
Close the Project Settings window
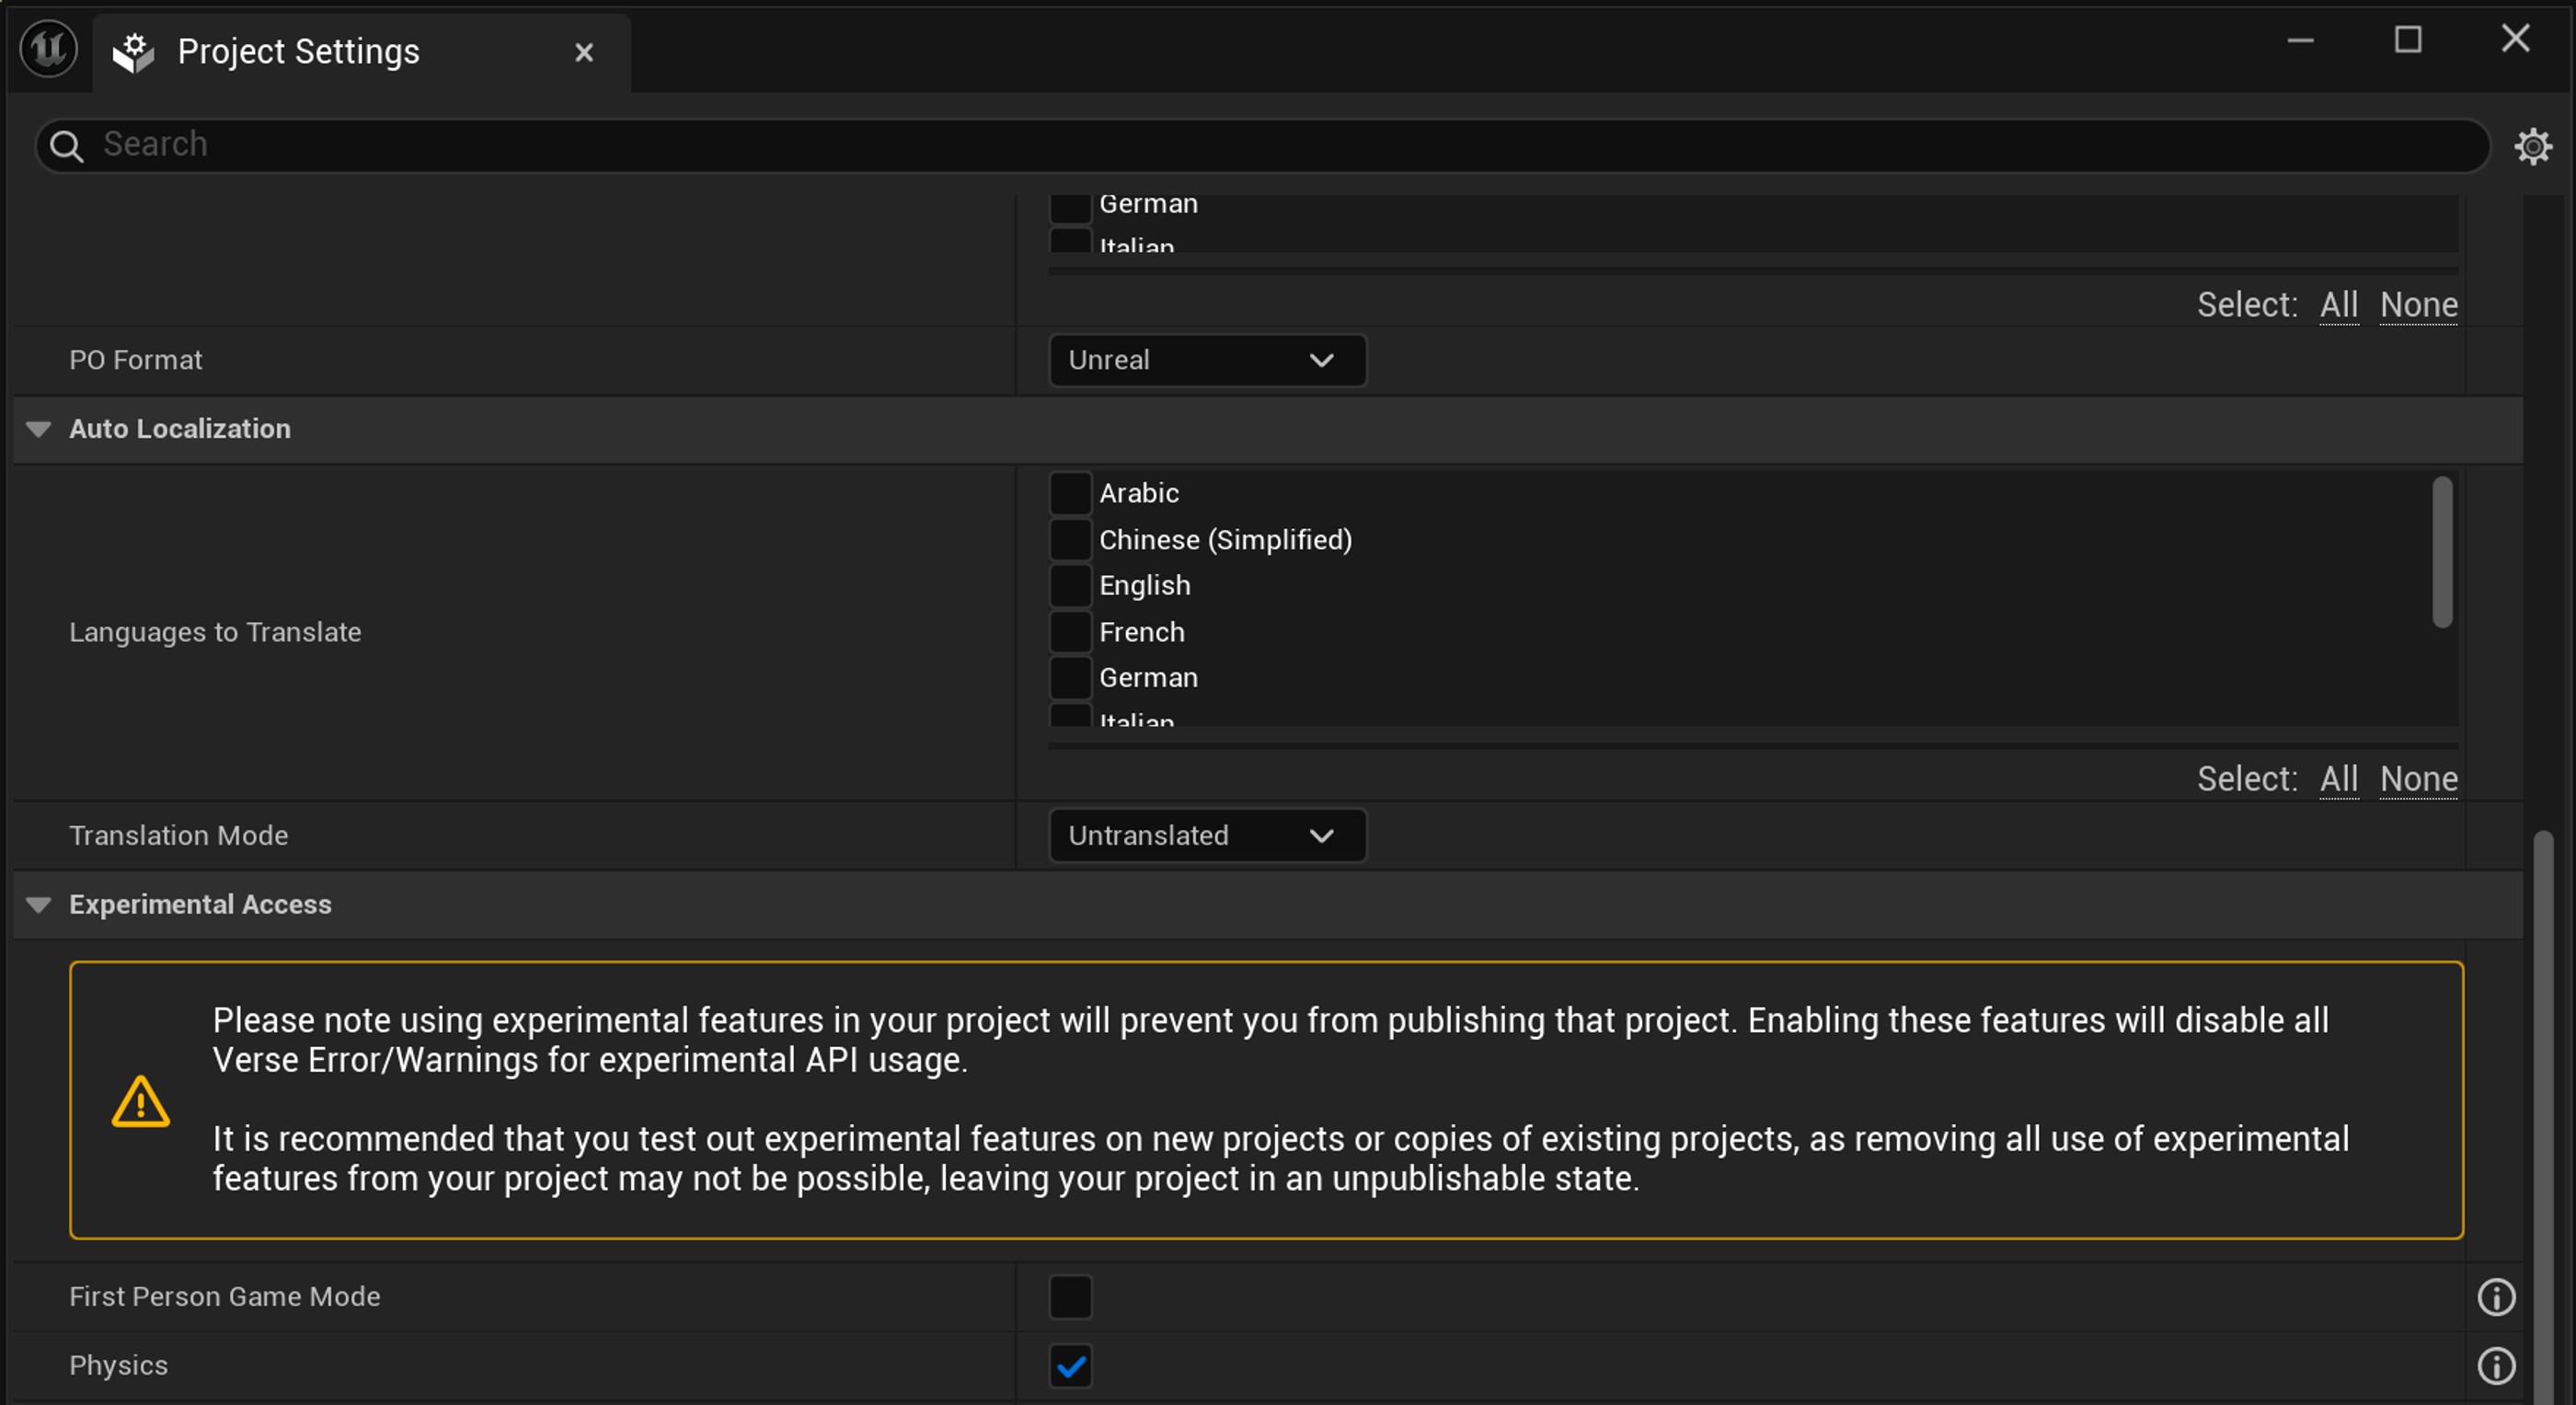[2514, 40]
